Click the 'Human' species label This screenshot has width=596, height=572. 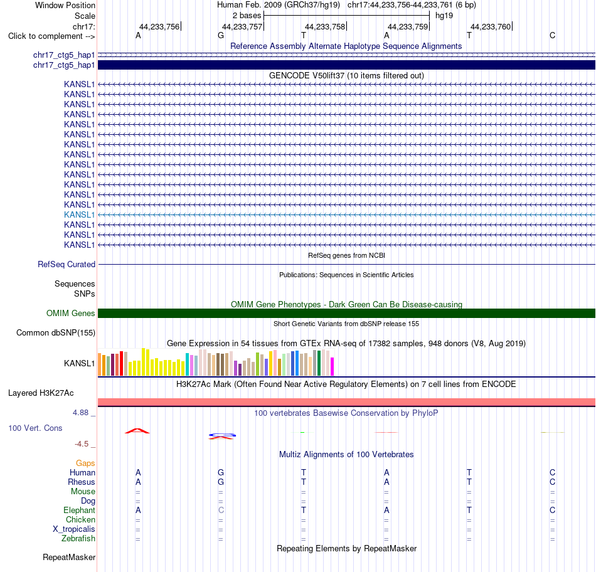click(82, 473)
